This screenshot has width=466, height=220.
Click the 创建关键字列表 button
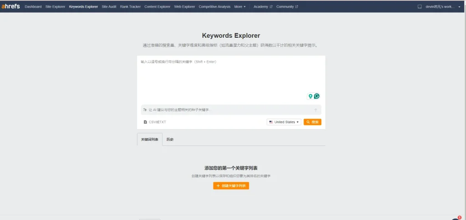[x=231, y=186]
